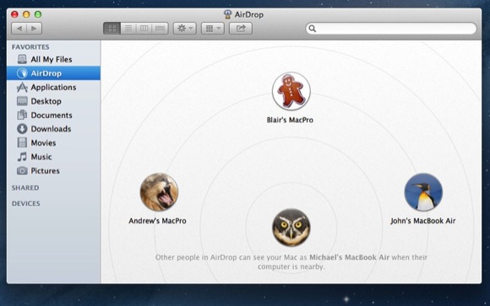490x306 pixels.
Task: Go forward with the right arrow button
Action: tap(34, 29)
